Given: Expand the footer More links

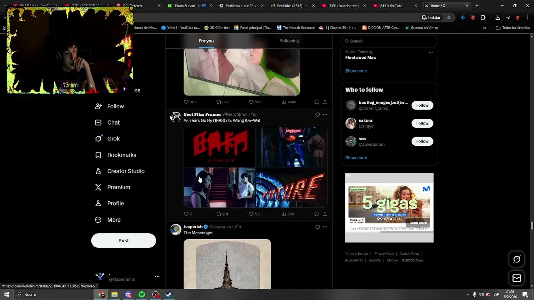Looking at the screenshot, I should coord(392,260).
